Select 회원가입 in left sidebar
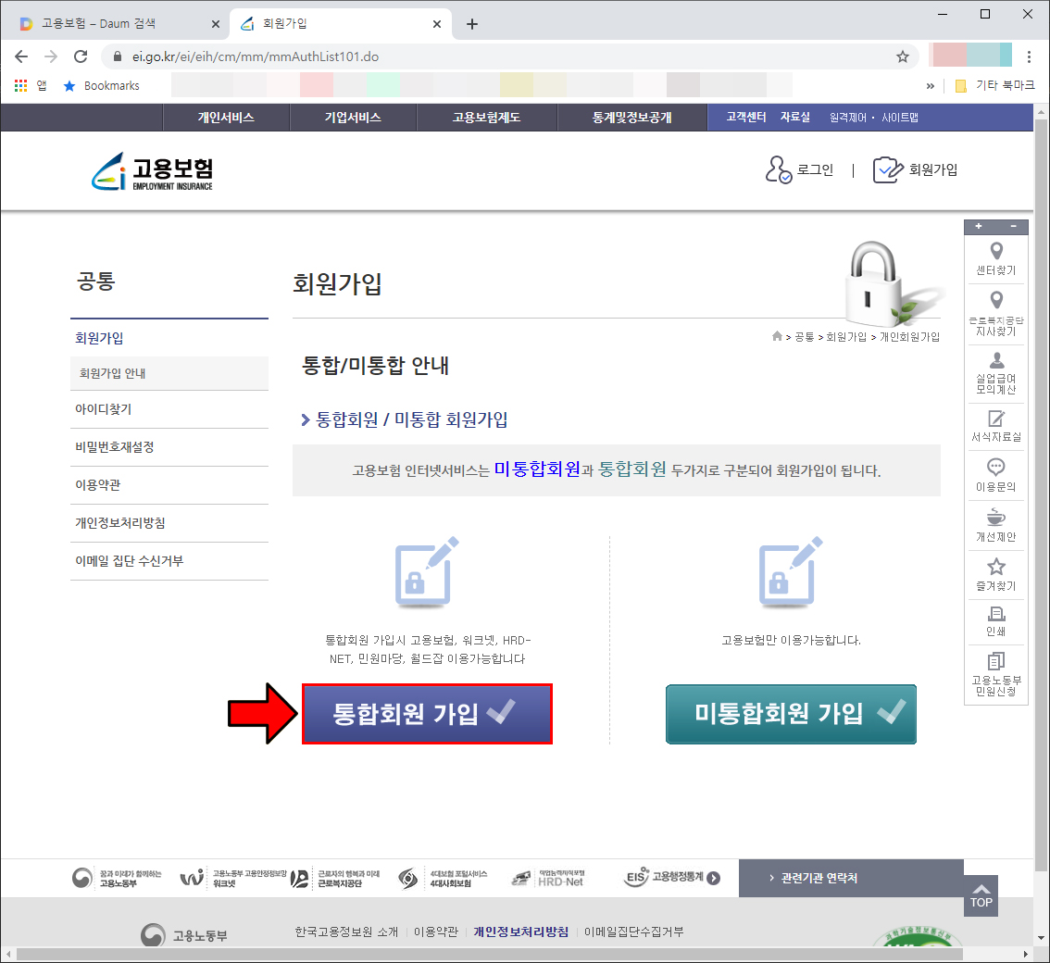Screen dimensions: 1050x963 (99, 338)
